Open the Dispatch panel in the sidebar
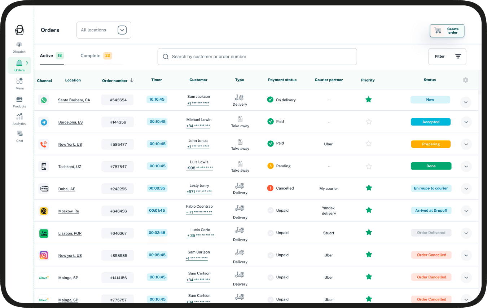Viewport: 487px width, 308px height. click(x=19, y=47)
